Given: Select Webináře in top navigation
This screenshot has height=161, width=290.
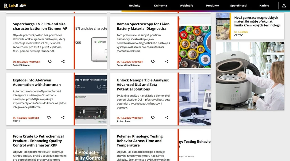Looking at the screenshot, I should tap(186, 5).
